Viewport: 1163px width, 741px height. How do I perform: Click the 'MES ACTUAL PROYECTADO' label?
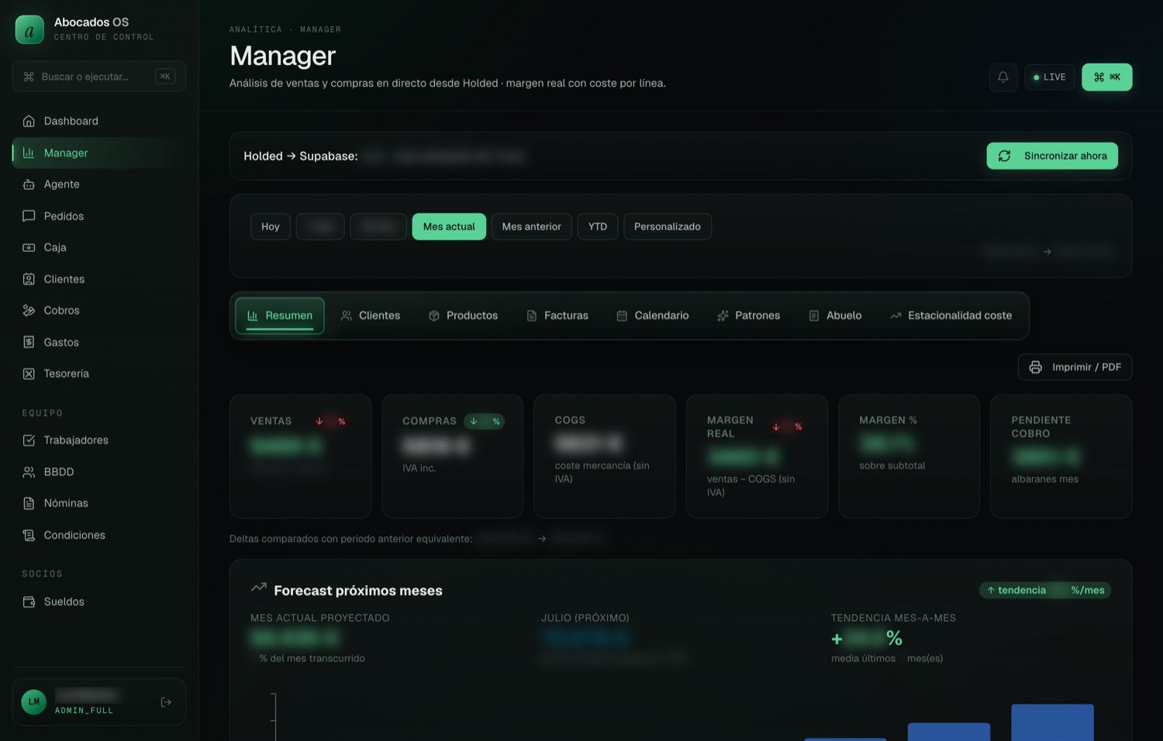pos(320,618)
